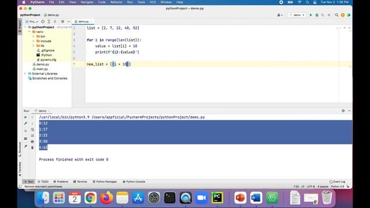Open Zoom from the Dock
This screenshot has height=208, width=370.
201,198
